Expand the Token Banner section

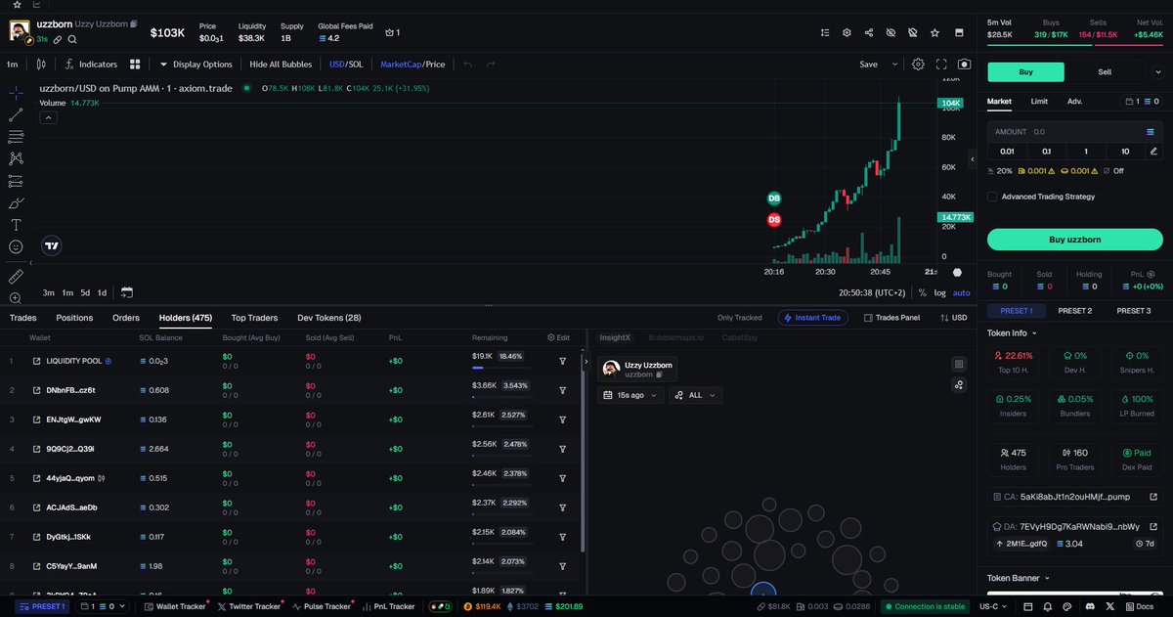point(1018,578)
